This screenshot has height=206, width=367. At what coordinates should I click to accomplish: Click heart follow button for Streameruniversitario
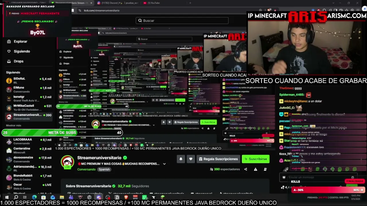[191, 159]
